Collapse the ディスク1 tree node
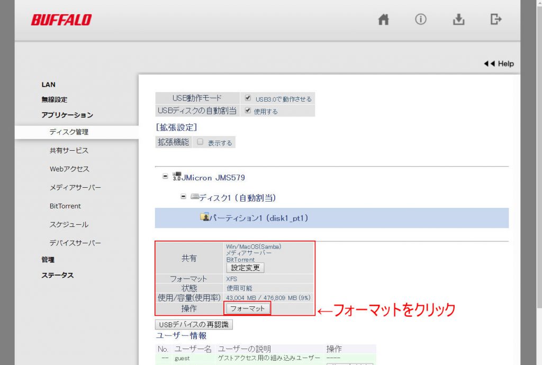The width and height of the screenshot is (542, 365). [184, 197]
